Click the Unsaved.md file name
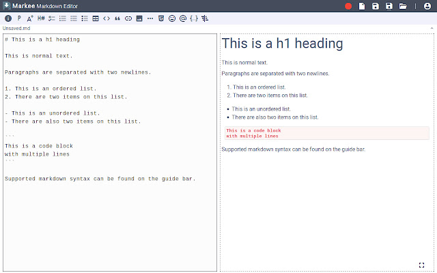The image size is (437, 273). tap(16, 28)
